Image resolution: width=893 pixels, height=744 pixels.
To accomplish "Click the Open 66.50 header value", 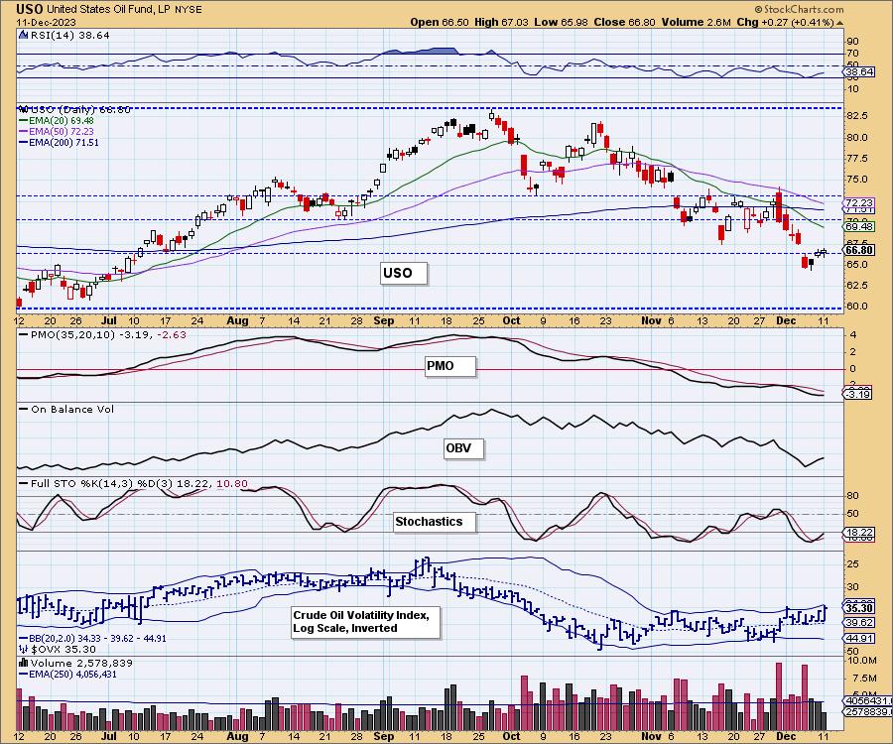I will (x=440, y=22).
